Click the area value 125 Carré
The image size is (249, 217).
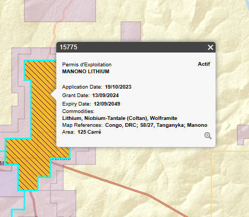(x=89, y=132)
